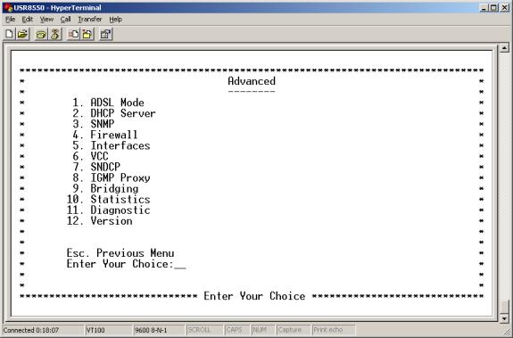Click the scrollbar up arrow
Screen dimensions: 513x338
point(504,48)
